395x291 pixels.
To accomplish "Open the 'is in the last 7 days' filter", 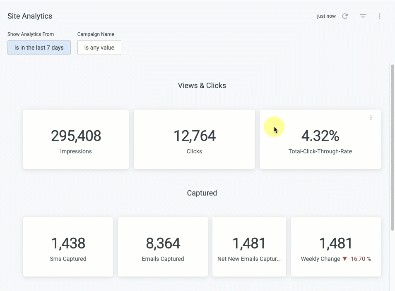I will pos(39,48).
